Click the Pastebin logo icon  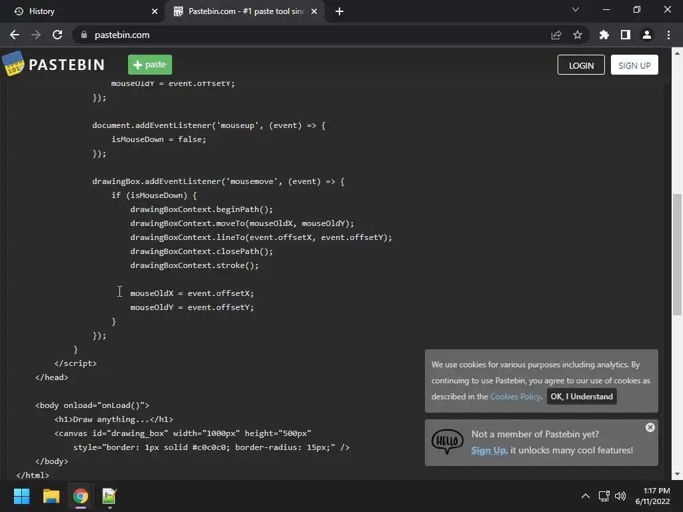[13, 63]
